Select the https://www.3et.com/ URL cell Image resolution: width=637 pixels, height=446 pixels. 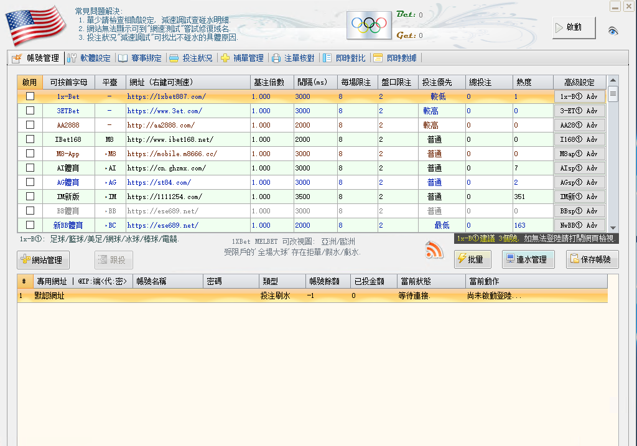(x=188, y=111)
